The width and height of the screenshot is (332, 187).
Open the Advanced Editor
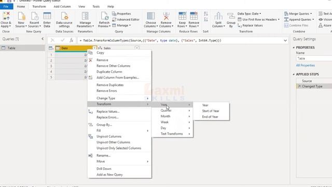click(126, 20)
